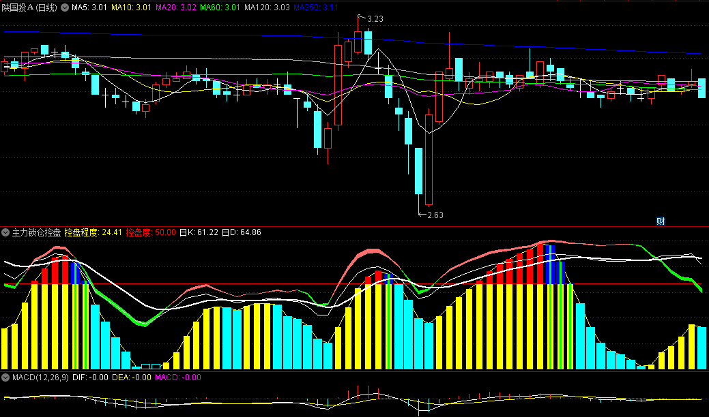The image size is (709, 417).
Task: Click the 控盘程度: 24.41 value
Action: coord(93,232)
